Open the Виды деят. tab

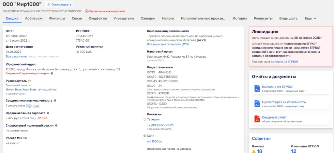click(288, 18)
